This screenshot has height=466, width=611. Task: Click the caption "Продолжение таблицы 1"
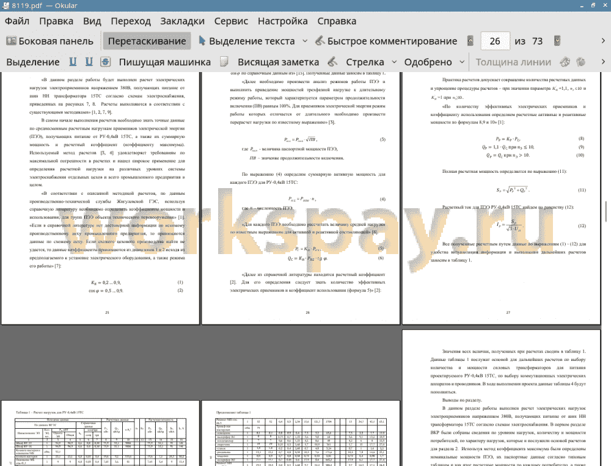point(234,412)
